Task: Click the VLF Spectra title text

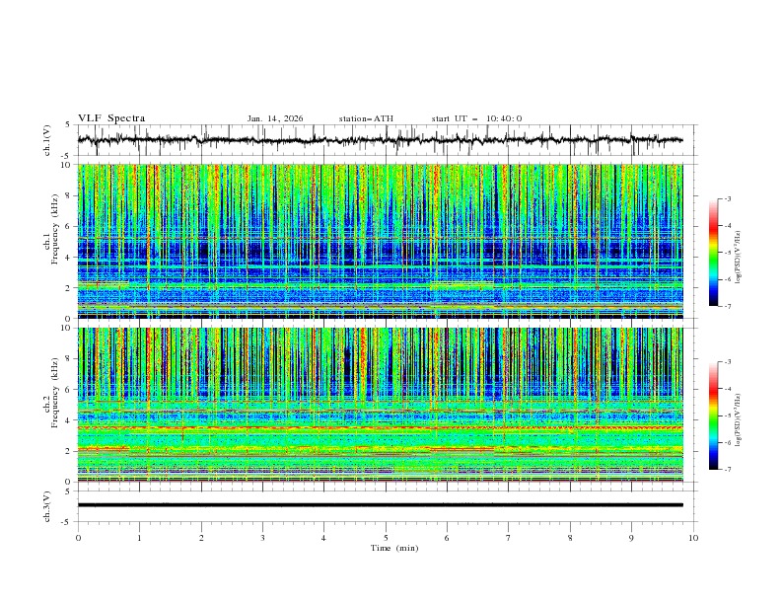Action: 111,118
